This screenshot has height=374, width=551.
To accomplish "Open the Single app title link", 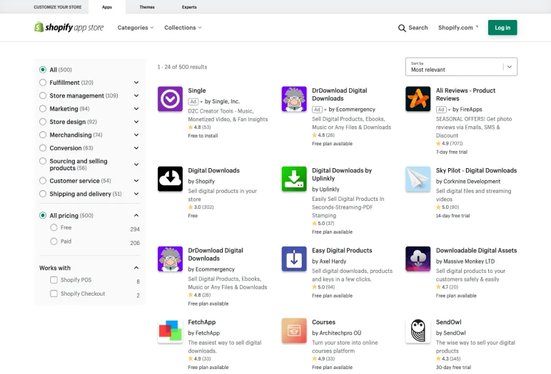I will (x=197, y=90).
